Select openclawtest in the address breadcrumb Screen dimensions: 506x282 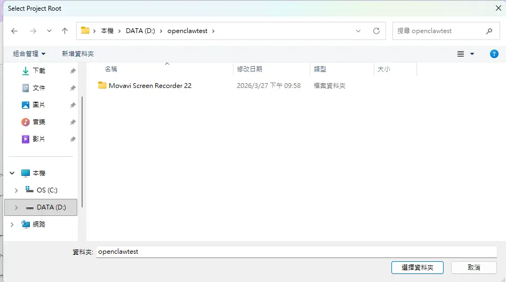(188, 31)
